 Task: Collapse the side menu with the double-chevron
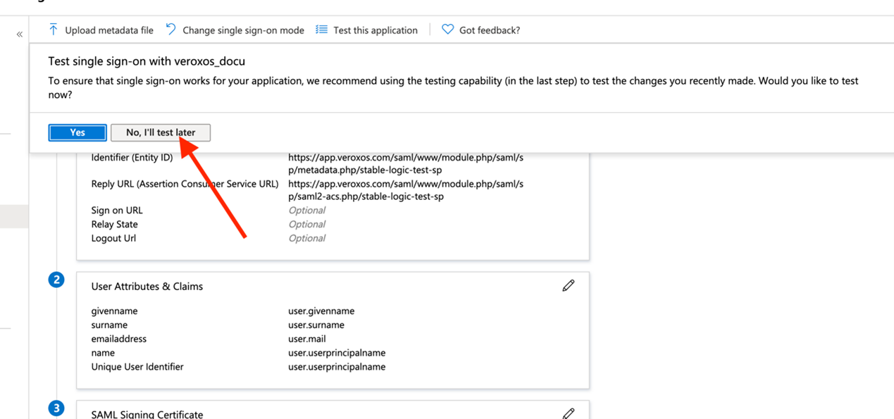click(19, 34)
